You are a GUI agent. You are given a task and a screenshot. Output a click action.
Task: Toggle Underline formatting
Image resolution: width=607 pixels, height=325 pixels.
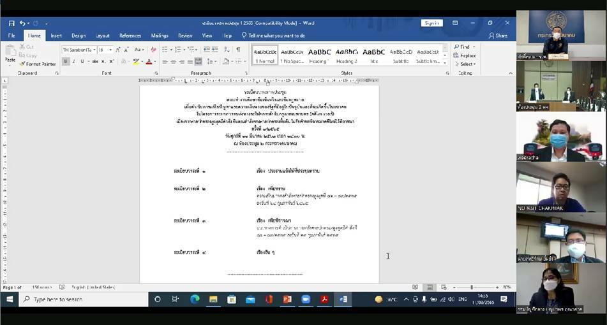point(82,62)
